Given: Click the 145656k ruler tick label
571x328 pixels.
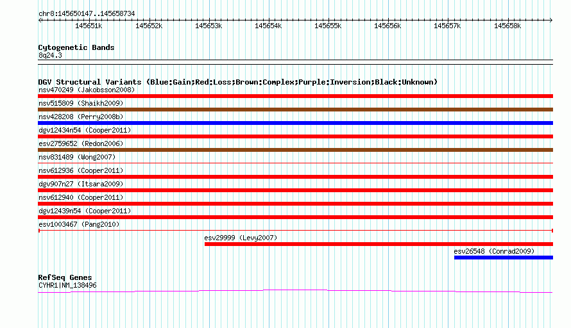Looking at the screenshot, I should coord(388,26).
